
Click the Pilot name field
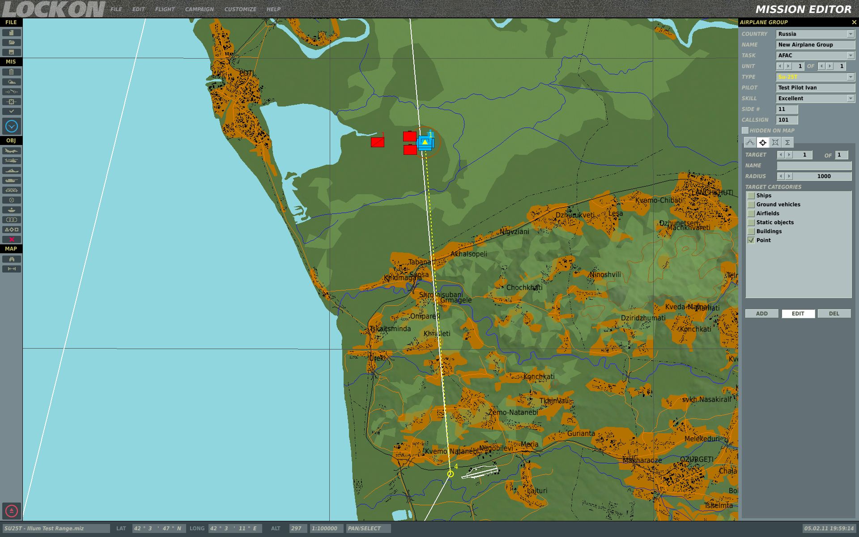coord(816,88)
